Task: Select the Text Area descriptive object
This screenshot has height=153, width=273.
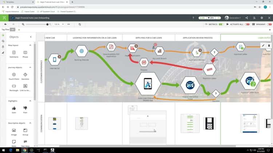Action: [x=25, y=143]
